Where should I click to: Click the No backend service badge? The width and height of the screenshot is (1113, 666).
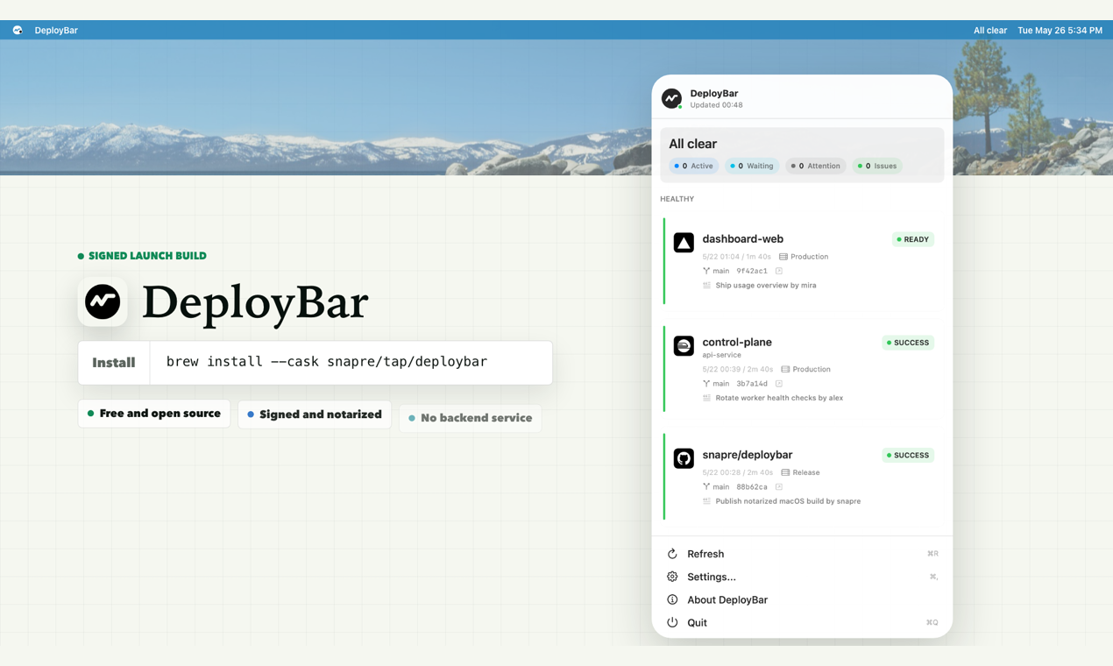tap(471, 418)
